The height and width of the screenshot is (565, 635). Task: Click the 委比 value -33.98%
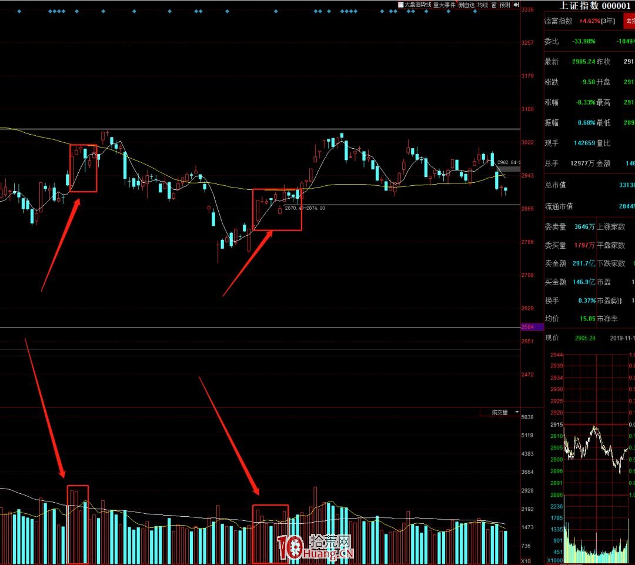tap(584, 41)
